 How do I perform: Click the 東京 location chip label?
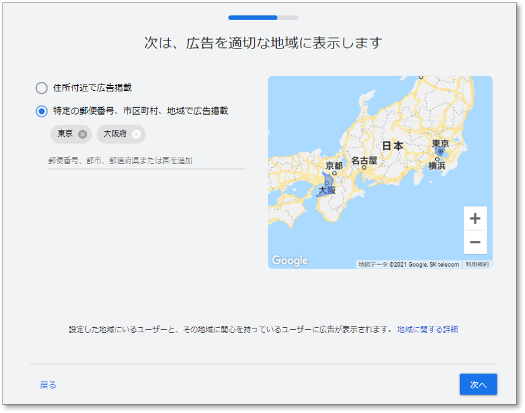click(x=65, y=134)
